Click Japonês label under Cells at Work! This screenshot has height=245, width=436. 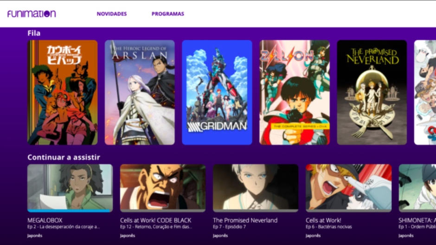[x=313, y=236]
